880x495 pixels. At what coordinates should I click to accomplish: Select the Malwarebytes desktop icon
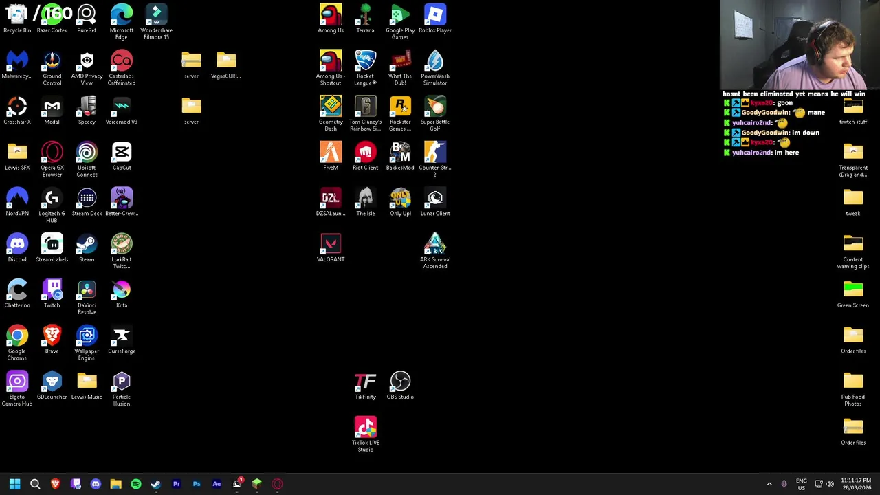click(x=17, y=65)
